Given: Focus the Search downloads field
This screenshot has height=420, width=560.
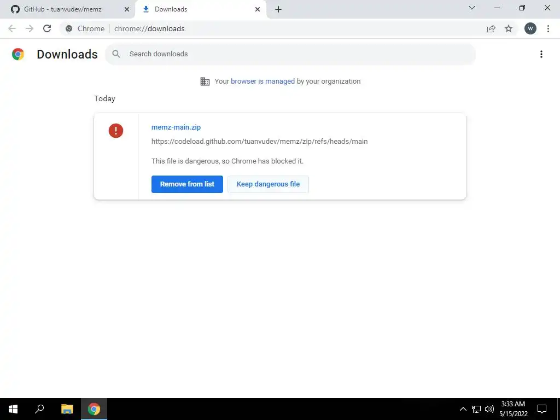Looking at the screenshot, I should (290, 54).
